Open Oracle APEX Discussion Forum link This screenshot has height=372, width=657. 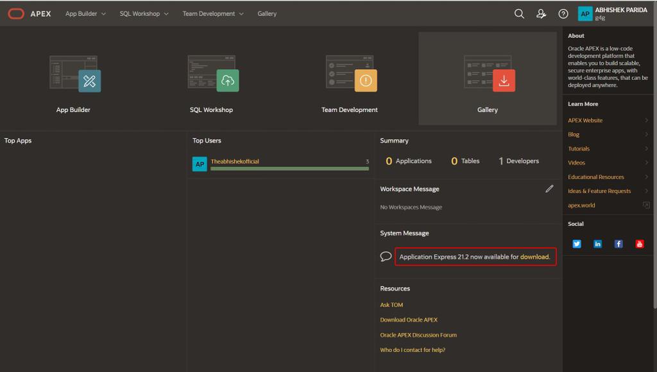[418, 335]
